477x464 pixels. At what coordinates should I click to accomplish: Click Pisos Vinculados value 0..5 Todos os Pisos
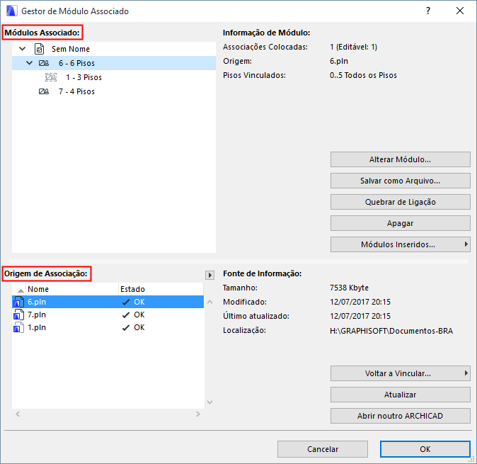click(363, 75)
